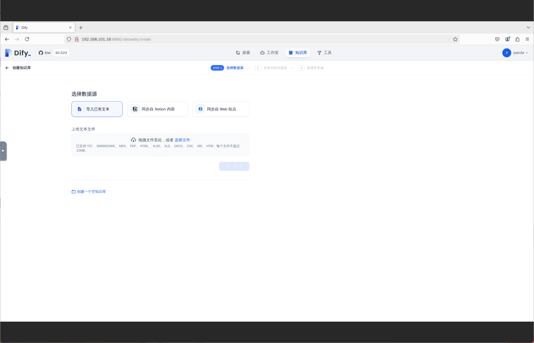The width and height of the screenshot is (534, 343).
Task: Click the 选择数据源 step label
Action: coord(235,68)
